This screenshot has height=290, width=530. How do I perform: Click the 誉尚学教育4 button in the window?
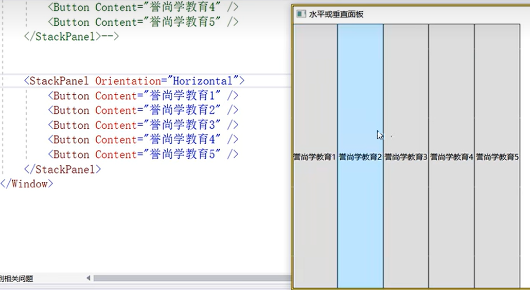pos(452,156)
